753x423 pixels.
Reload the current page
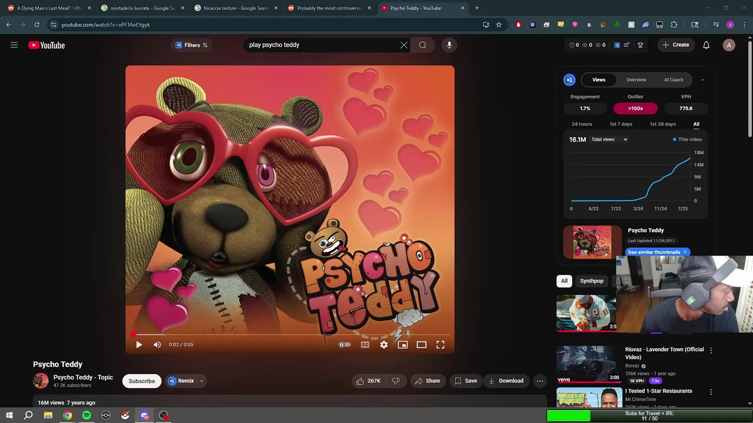coord(36,25)
